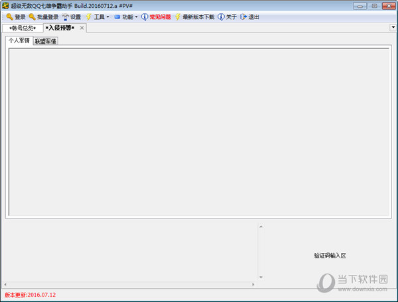Open 批量登录 batch login
Screen dimensions: 398x302
48,17
